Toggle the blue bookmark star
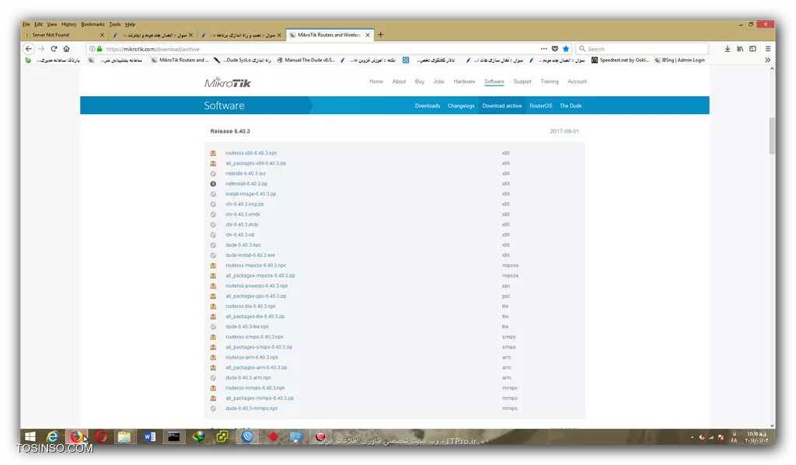796x465 pixels. (566, 49)
